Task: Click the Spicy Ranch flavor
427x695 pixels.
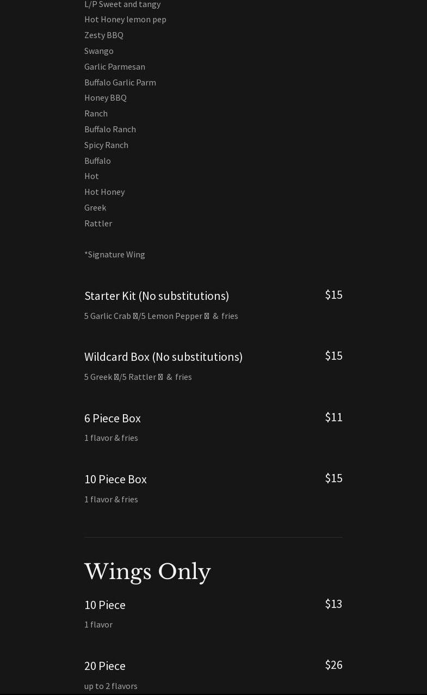Action: point(106,145)
